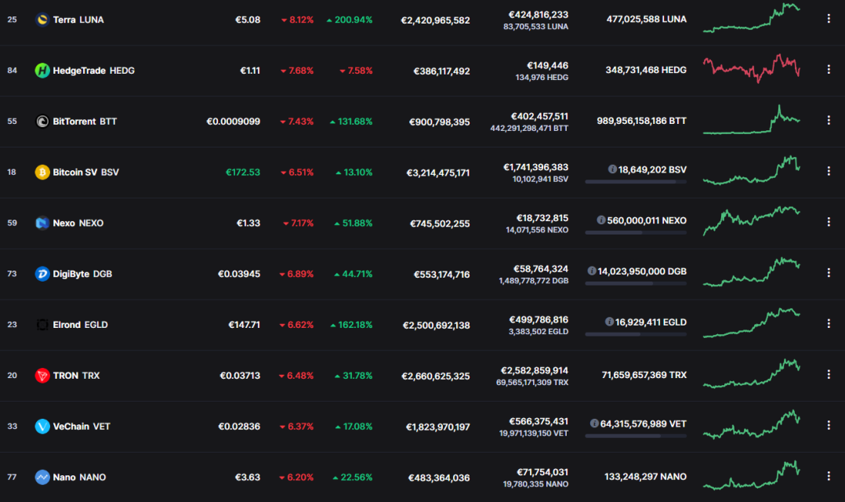Click the DigiByte coin logo
This screenshot has width=845, height=502.
(x=42, y=274)
